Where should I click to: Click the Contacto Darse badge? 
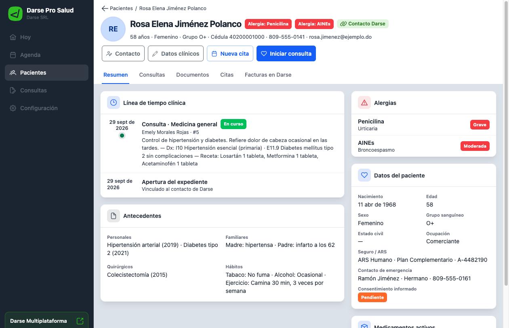(x=363, y=24)
